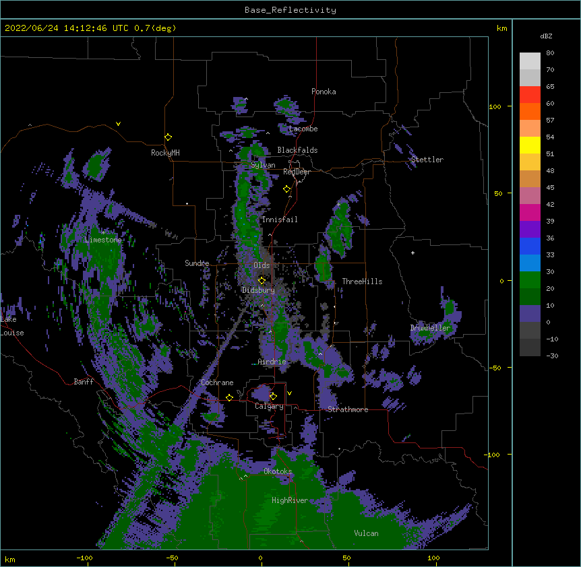This screenshot has height=567, width=581.
Task: Select the yellow diamond marker under Olds
Action: 262,280
